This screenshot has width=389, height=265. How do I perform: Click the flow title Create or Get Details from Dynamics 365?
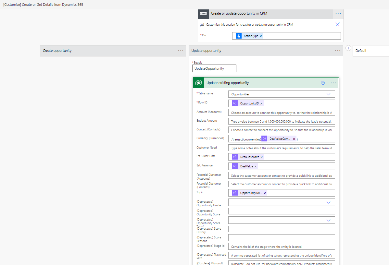coord(43,5)
